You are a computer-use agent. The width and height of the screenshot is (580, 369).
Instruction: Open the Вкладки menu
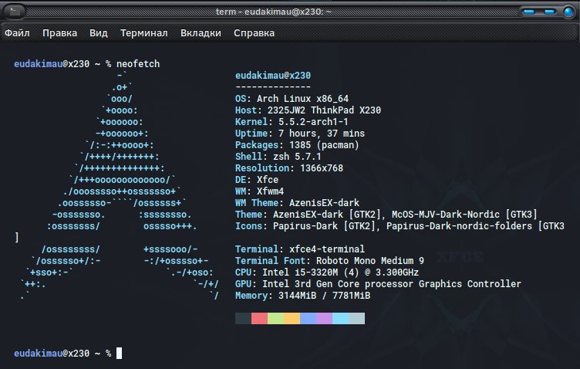tap(201, 33)
